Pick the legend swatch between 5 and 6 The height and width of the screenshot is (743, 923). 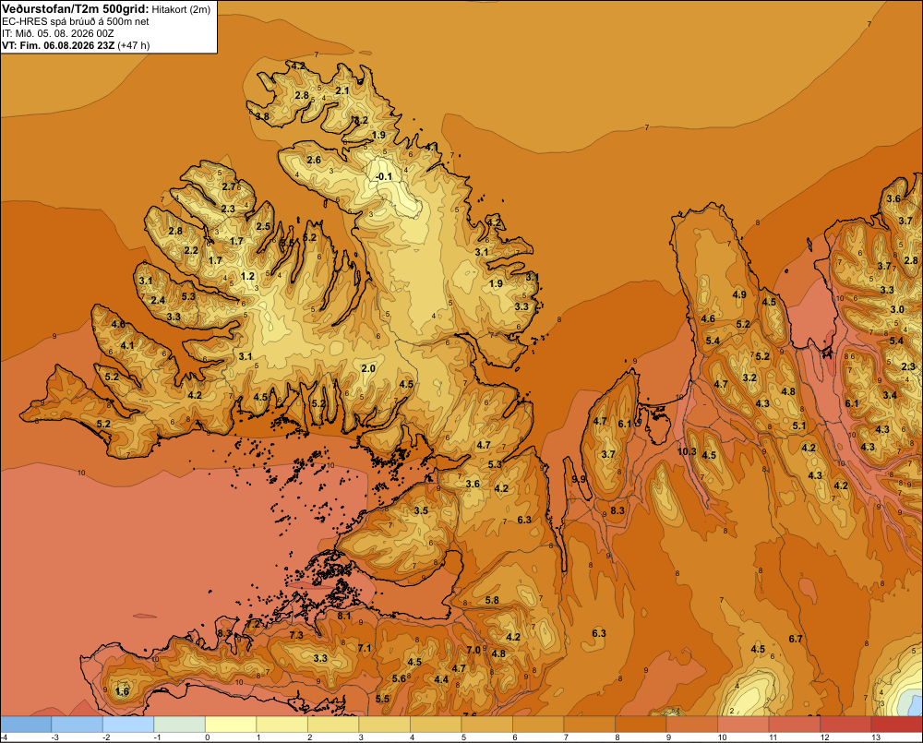coord(486,725)
